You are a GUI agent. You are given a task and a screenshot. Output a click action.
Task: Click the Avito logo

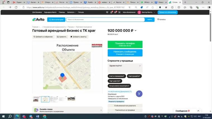tap(38, 20)
